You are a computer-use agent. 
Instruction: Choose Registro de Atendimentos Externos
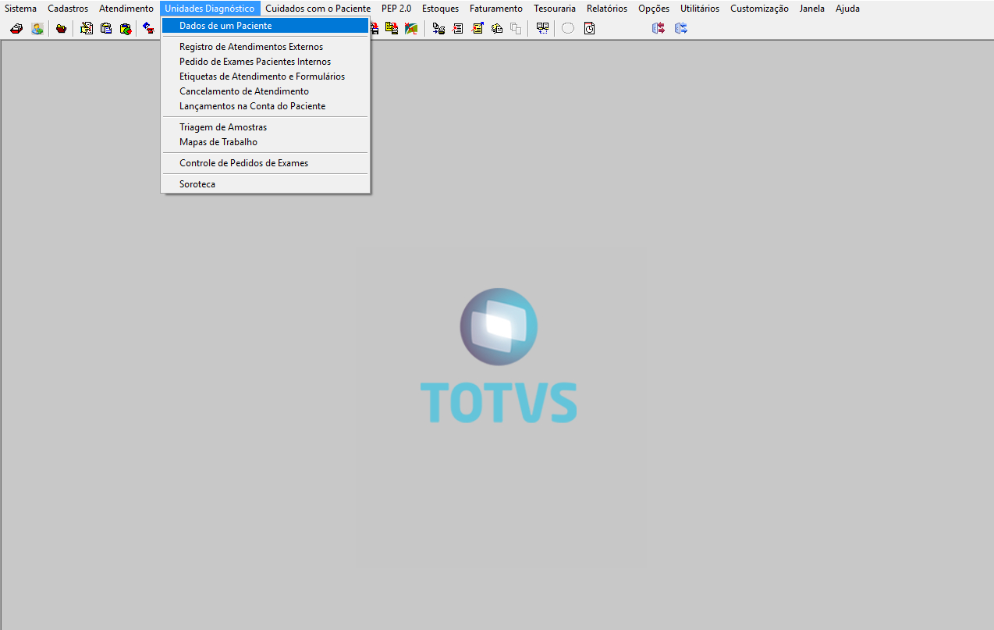pyautogui.click(x=264, y=47)
